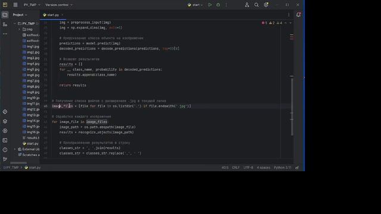
Task: Open the UTF-8 encoding selector
Action: tap(248, 168)
